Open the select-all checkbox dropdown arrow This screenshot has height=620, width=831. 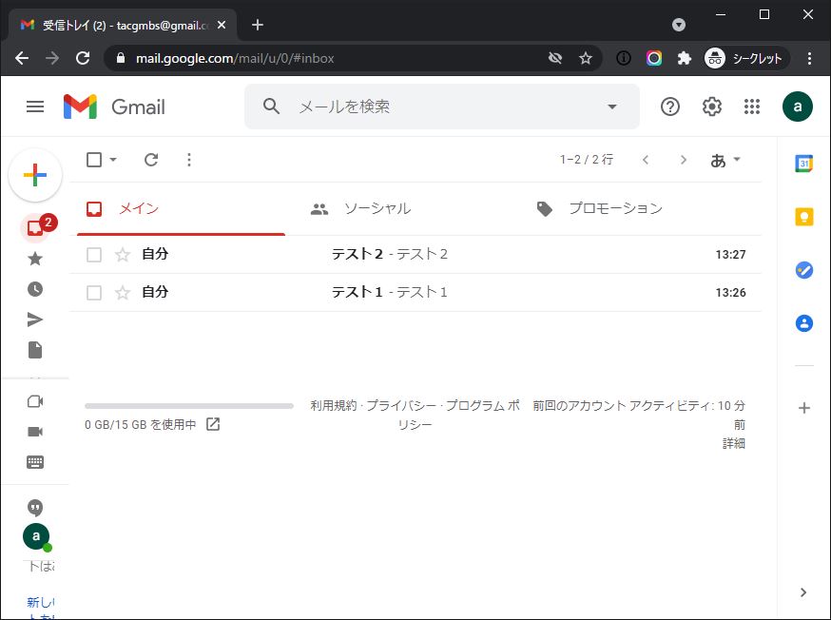(113, 160)
